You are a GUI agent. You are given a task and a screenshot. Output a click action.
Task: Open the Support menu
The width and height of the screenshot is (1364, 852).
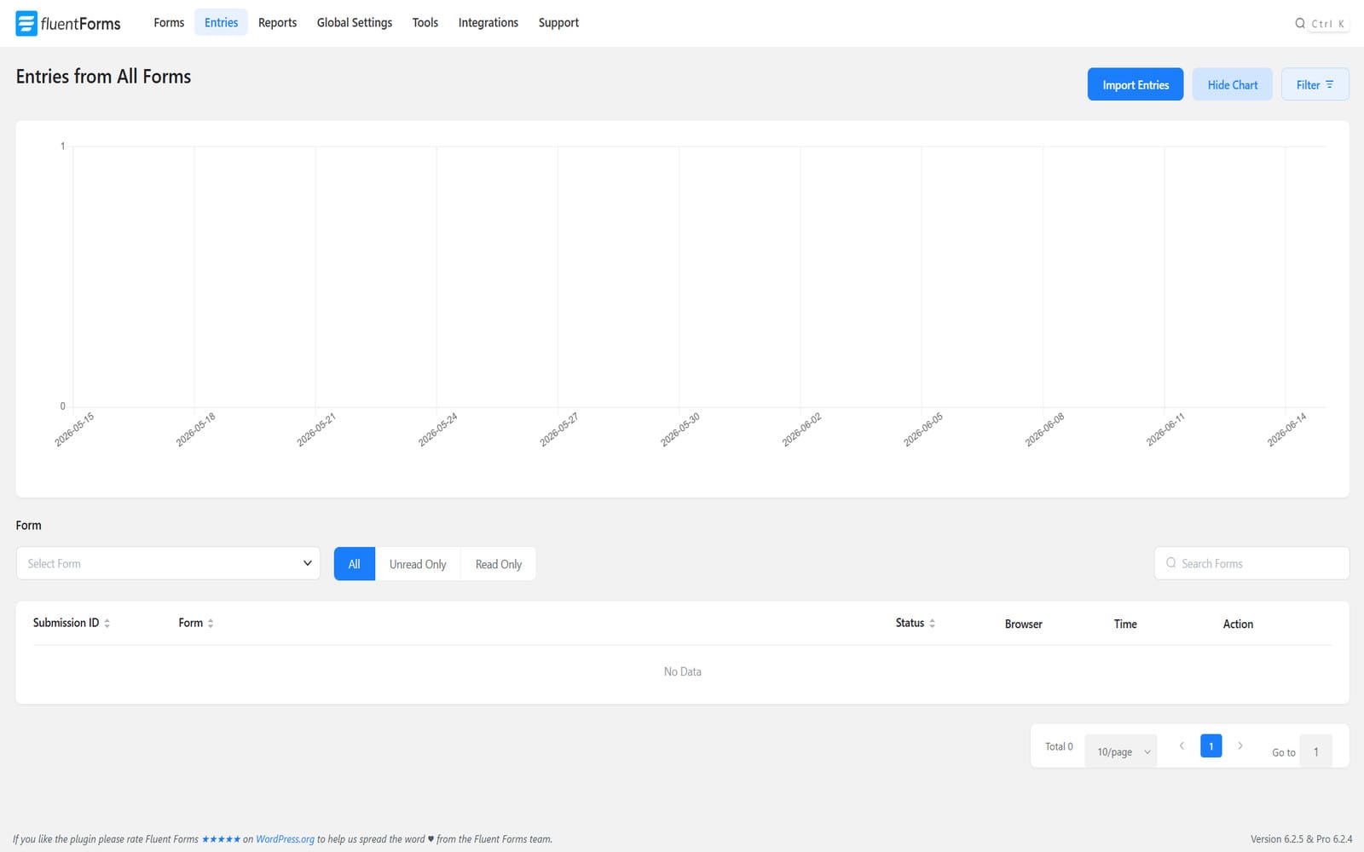point(558,23)
